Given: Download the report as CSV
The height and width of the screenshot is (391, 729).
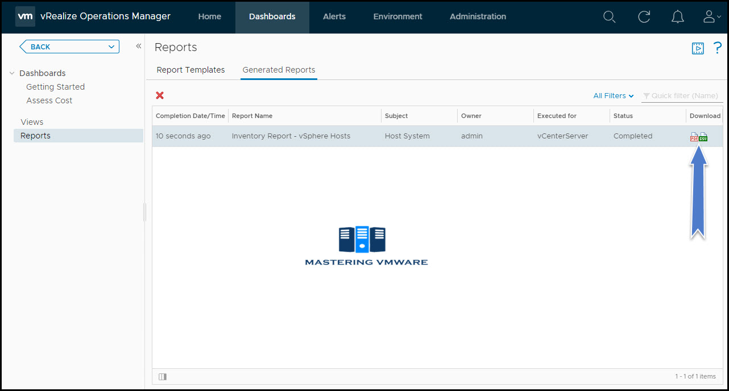Looking at the screenshot, I should 703,137.
